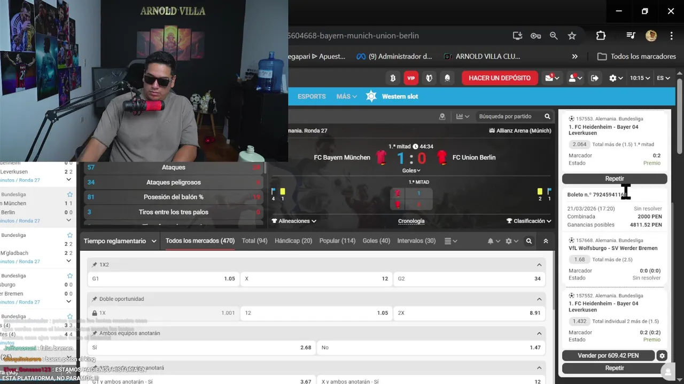Collapse the 1X2 market section
The height and width of the screenshot is (384, 684).
[x=539, y=265]
